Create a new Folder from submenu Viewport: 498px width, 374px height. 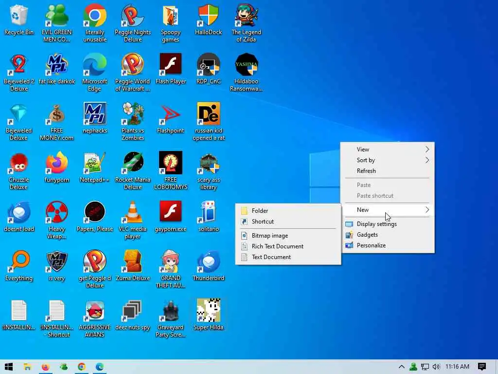pos(288,210)
